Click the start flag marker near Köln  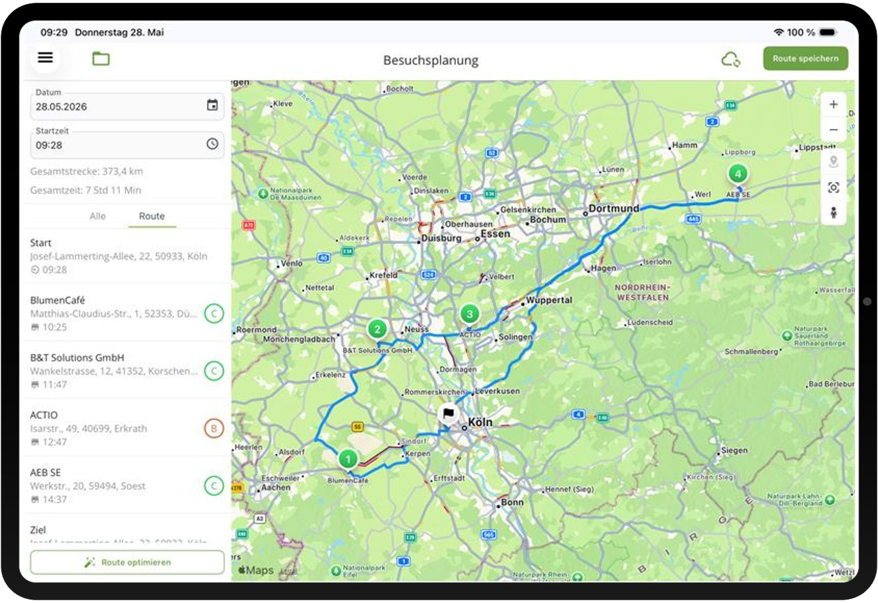click(x=448, y=413)
